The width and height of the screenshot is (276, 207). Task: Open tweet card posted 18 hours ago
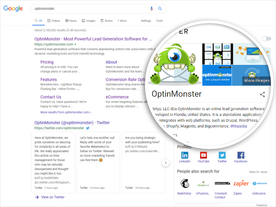point(143,163)
